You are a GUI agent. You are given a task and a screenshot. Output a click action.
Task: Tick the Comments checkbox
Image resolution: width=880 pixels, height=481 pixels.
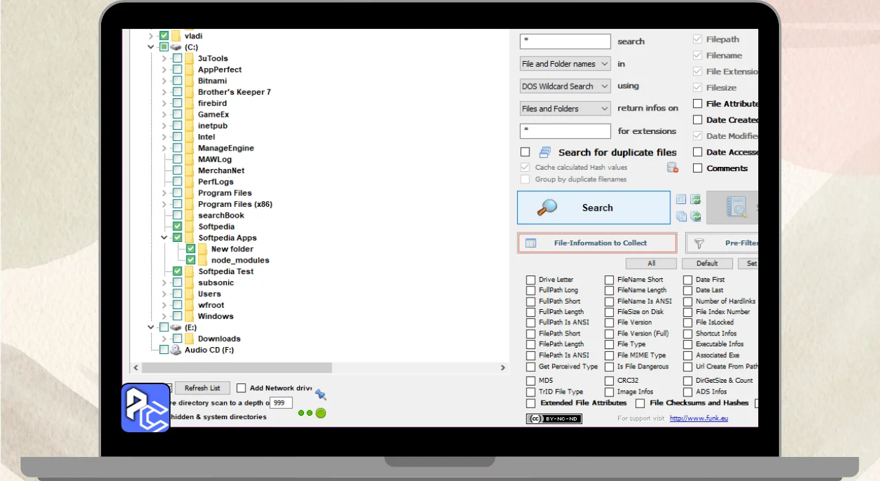click(698, 168)
